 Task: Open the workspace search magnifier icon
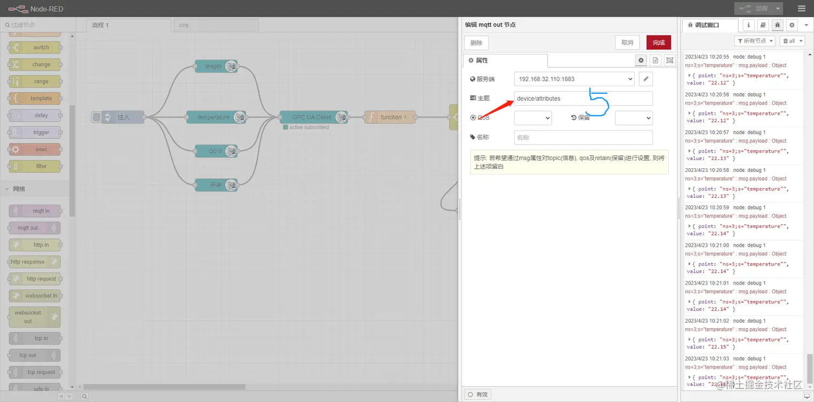[85, 397]
